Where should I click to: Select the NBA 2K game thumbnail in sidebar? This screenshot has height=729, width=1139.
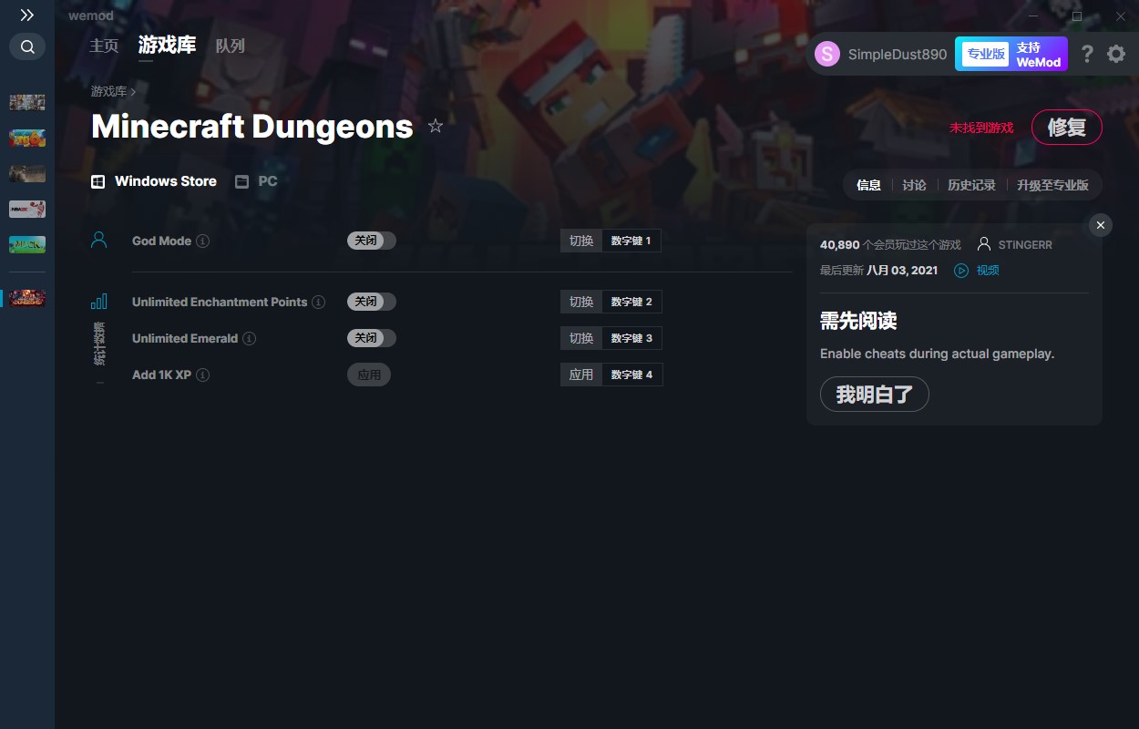(x=27, y=209)
